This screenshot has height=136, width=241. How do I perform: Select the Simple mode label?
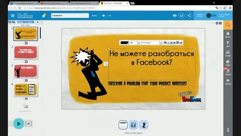200,15
